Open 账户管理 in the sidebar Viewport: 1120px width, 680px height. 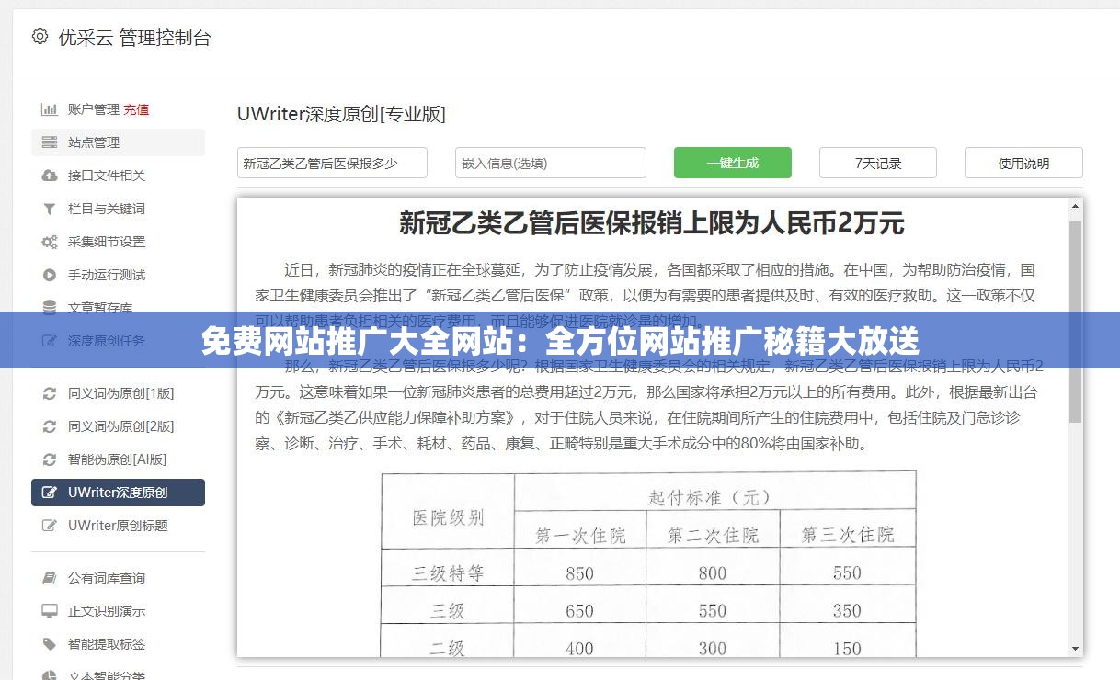(94, 109)
